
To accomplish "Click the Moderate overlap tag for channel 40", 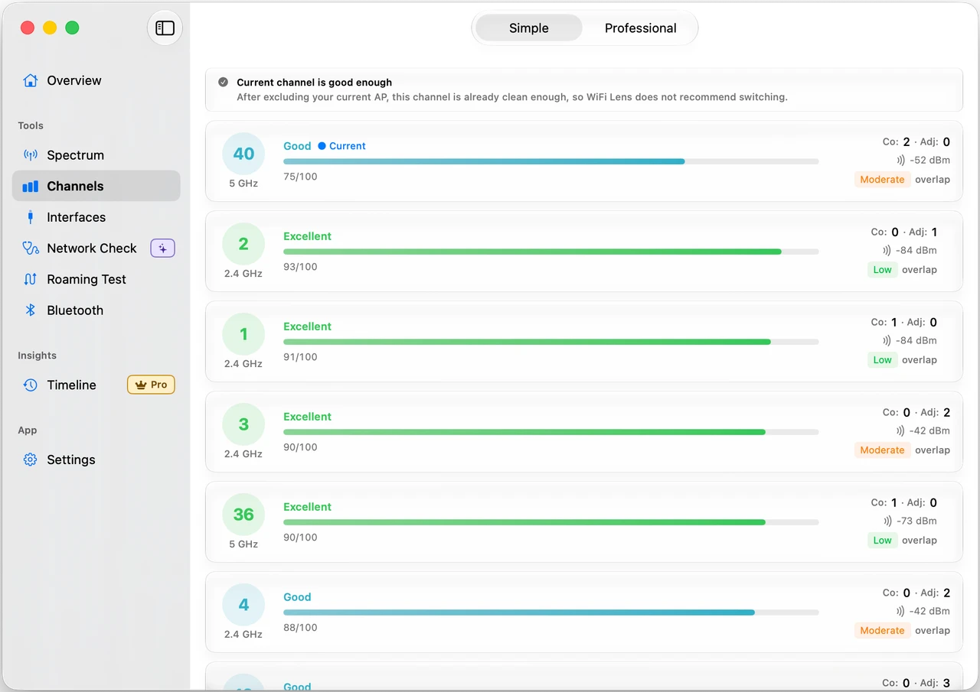I will coord(882,180).
